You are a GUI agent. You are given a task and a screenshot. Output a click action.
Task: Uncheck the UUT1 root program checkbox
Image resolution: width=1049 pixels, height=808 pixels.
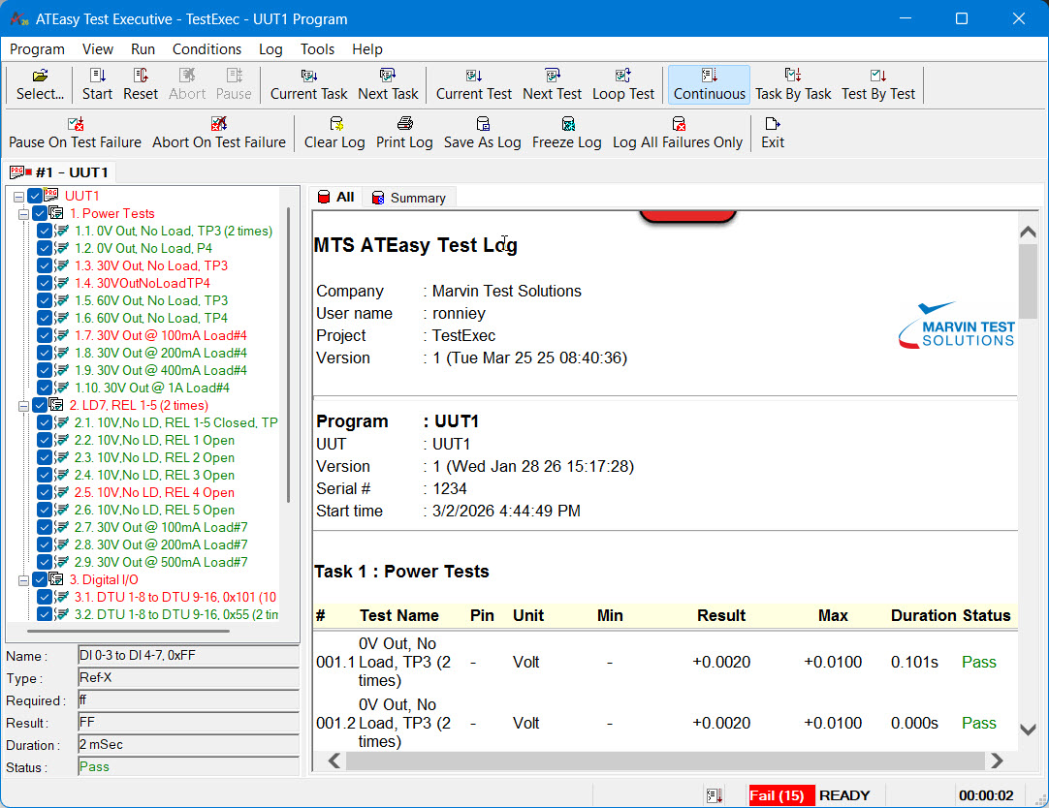point(35,196)
